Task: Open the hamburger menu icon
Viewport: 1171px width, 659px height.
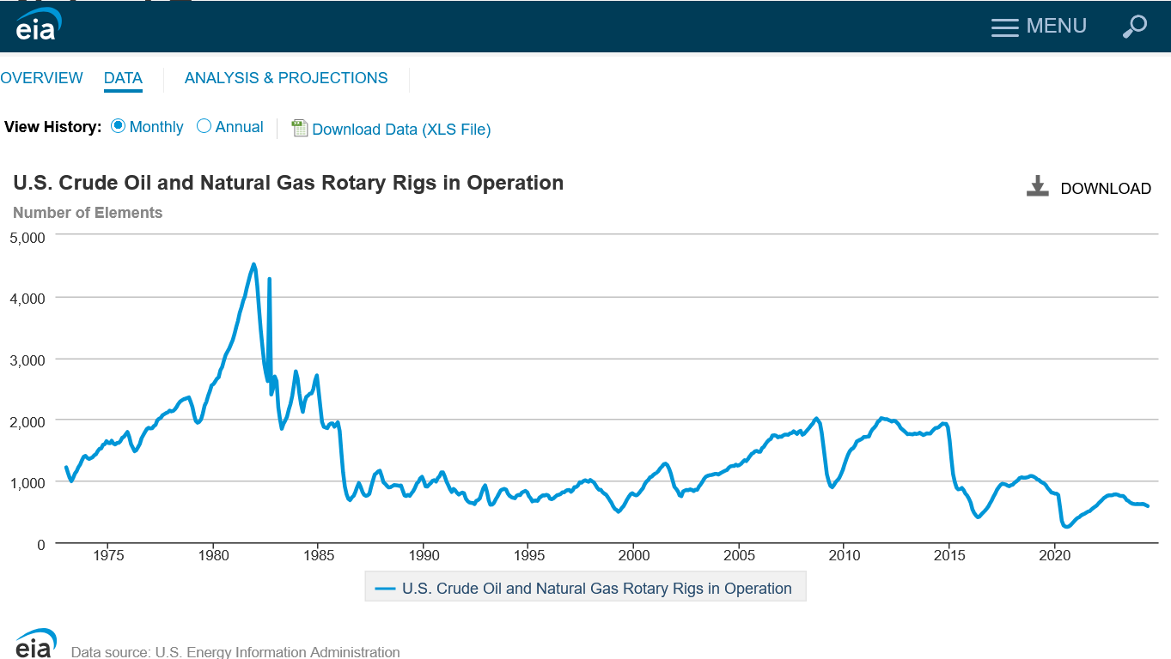Action: (1004, 27)
